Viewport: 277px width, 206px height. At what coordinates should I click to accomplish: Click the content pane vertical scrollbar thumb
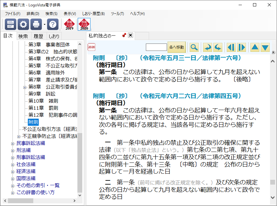click(x=273, y=182)
